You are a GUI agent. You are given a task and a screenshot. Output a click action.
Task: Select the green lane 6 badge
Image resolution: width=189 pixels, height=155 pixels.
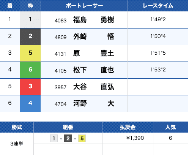pos(30,70)
